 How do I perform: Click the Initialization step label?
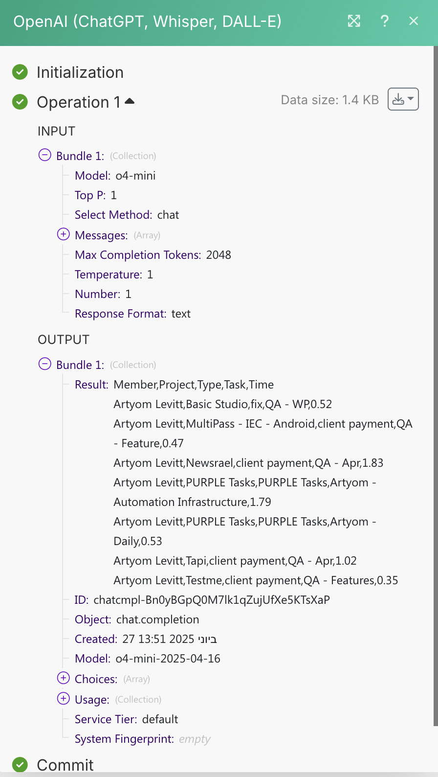coord(80,72)
